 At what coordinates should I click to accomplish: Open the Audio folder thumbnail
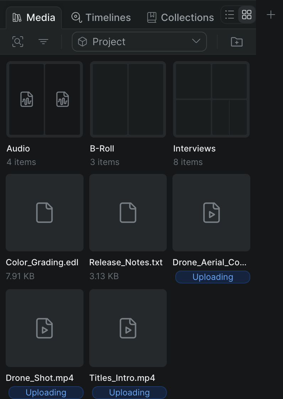44,99
